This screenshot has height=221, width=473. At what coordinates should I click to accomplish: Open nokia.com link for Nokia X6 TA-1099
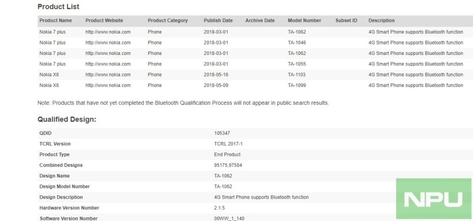coord(108,85)
